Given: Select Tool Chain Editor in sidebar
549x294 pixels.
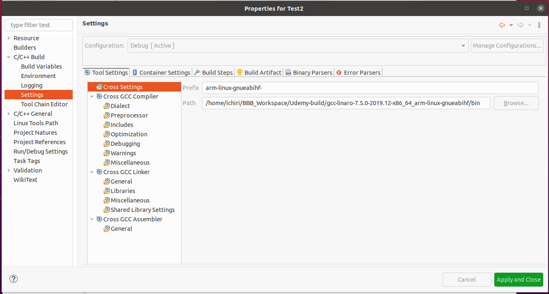Looking at the screenshot, I should tap(44, 104).
